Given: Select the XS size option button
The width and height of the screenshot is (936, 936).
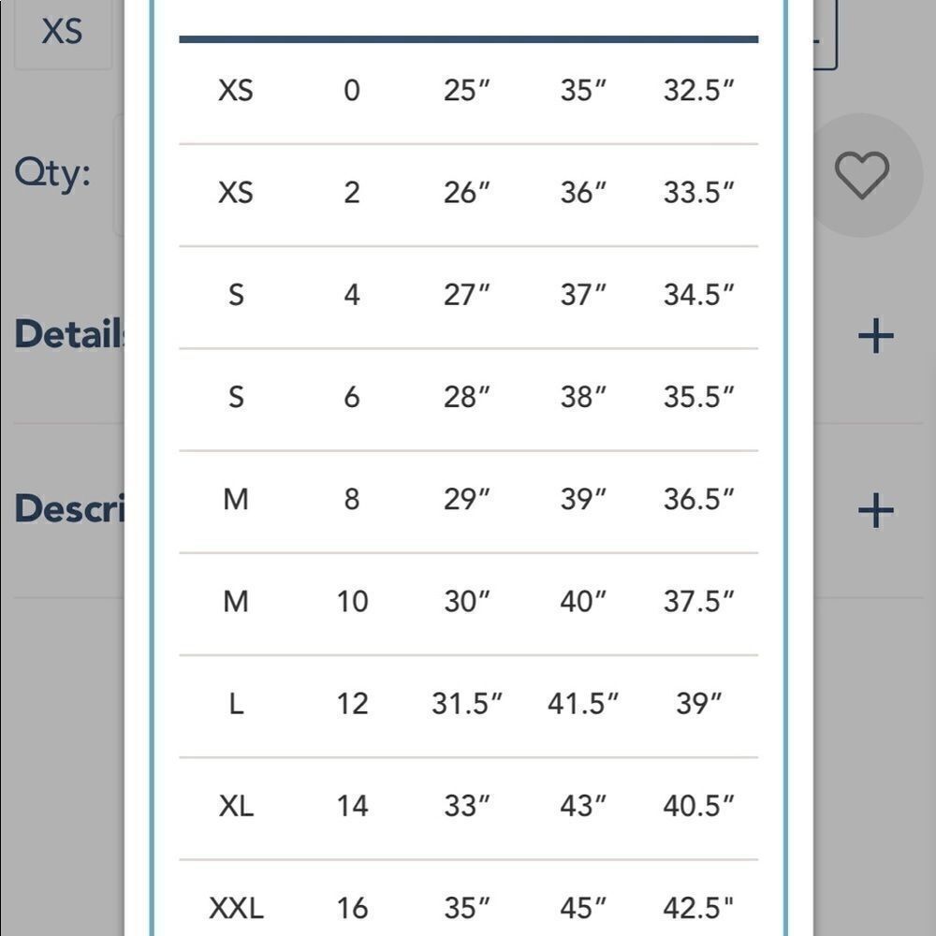Looking at the screenshot, I should 62,33.
